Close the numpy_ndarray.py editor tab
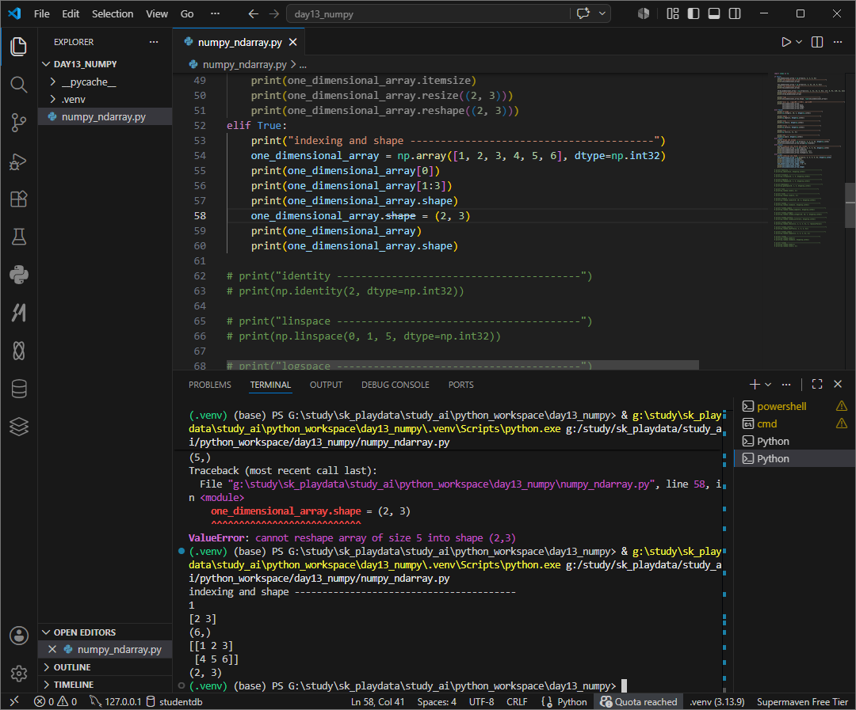This screenshot has width=856, height=710. [x=293, y=42]
